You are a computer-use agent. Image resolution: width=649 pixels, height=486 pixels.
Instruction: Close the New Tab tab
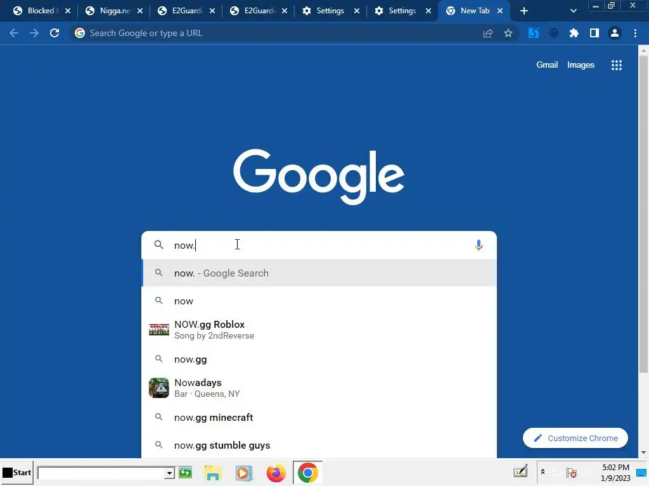pyautogui.click(x=500, y=11)
